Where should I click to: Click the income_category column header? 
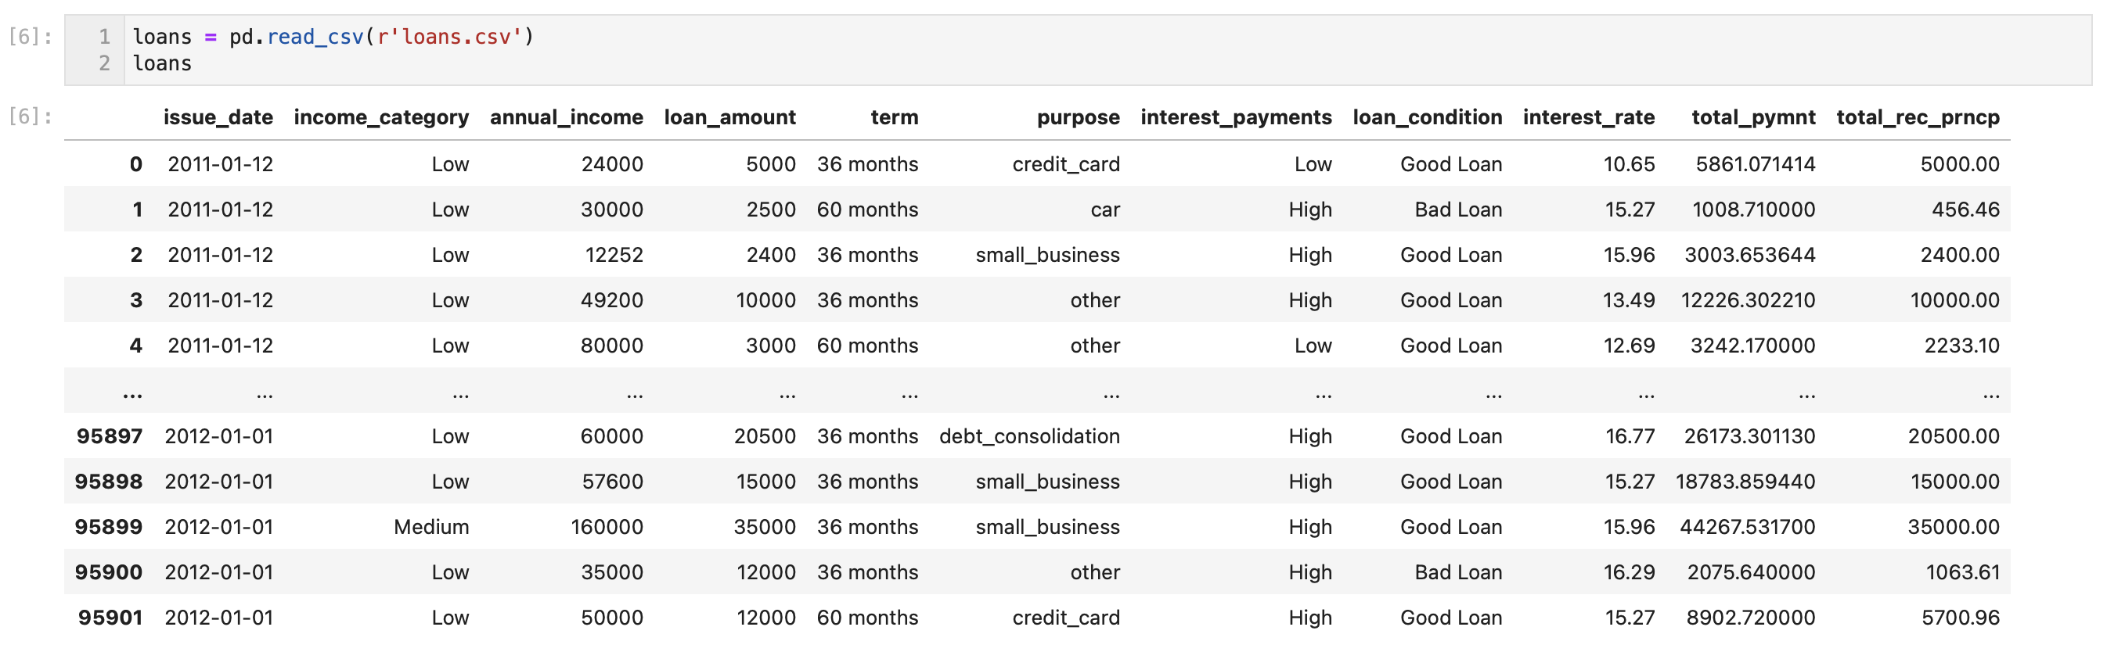381,117
